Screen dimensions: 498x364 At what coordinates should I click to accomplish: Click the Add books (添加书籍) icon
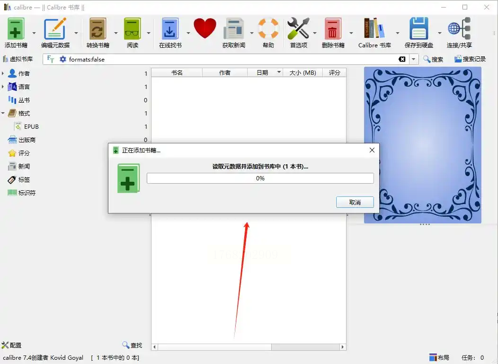point(16,29)
